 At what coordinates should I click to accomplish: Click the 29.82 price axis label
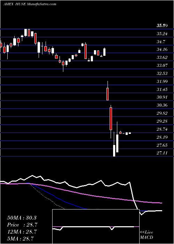point(162,113)
